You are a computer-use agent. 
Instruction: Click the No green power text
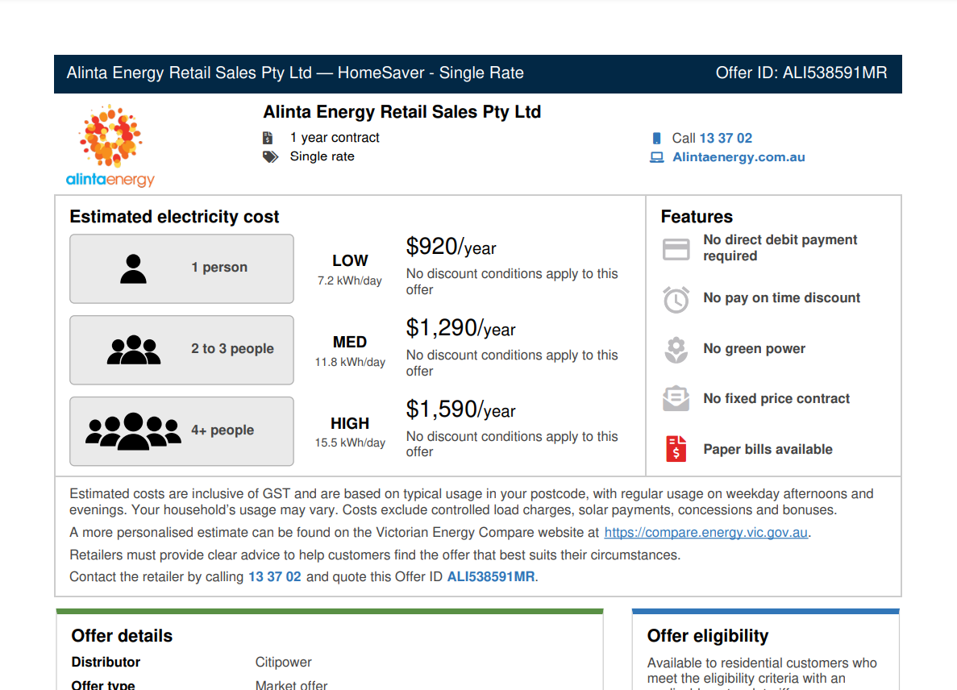[x=755, y=349]
